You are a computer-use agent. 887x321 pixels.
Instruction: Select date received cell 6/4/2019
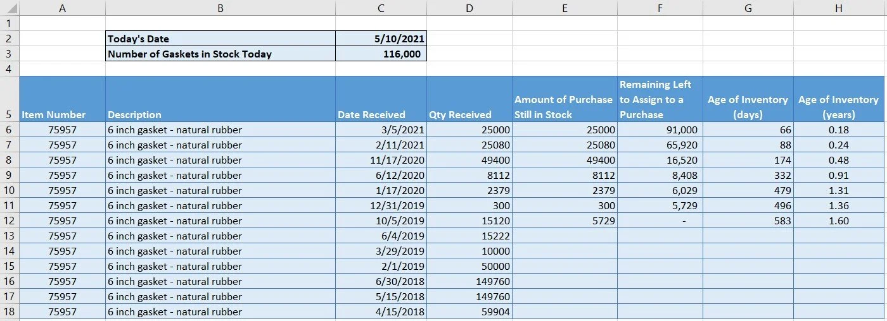point(381,236)
